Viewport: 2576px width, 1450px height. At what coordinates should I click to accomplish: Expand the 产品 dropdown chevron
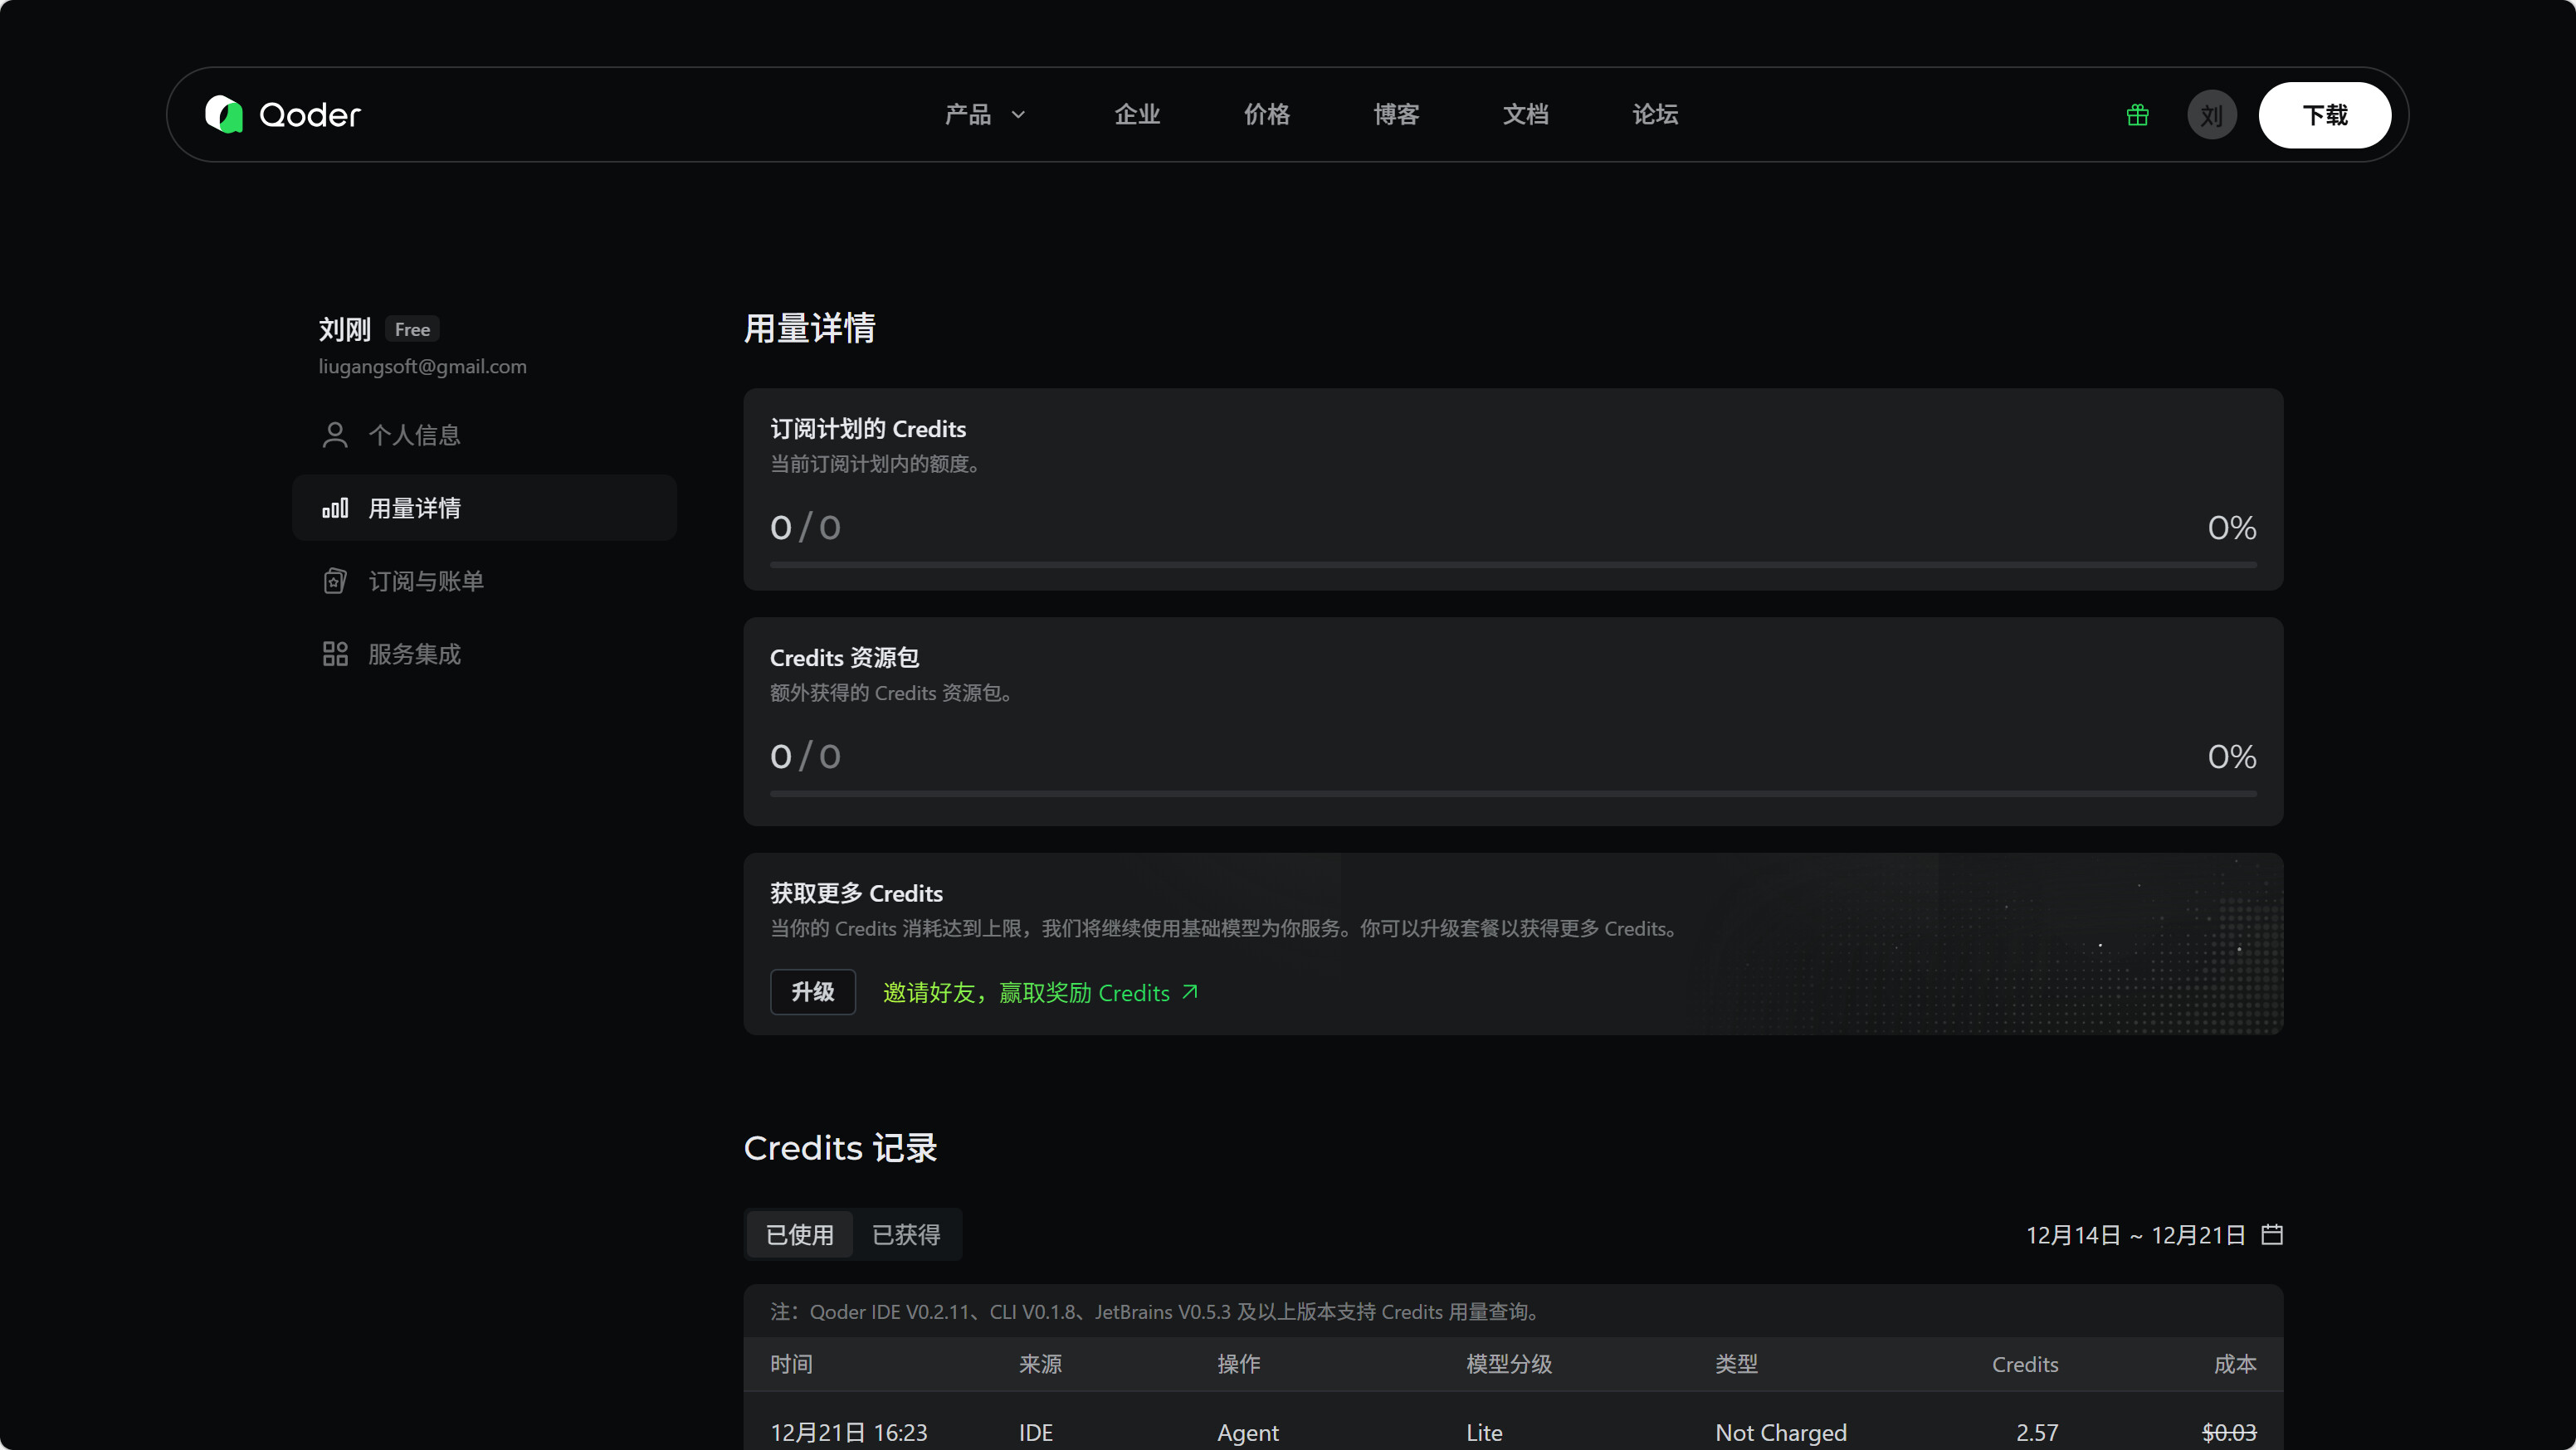(1018, 115)
